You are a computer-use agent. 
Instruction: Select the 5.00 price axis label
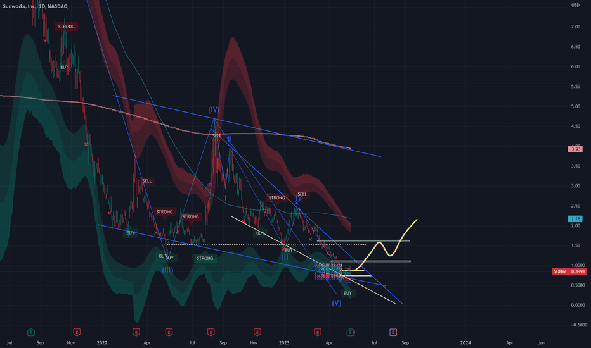pos(576,106)
